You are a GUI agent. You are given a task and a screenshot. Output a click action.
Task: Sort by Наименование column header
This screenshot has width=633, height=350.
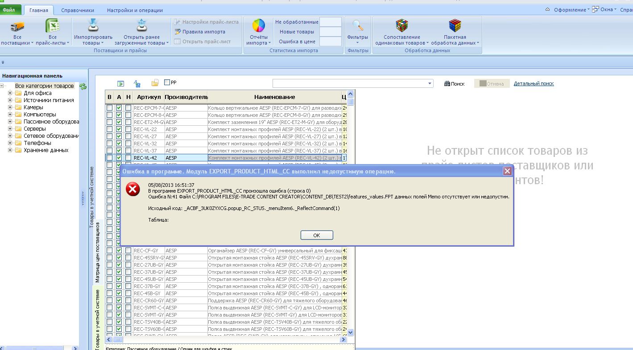click(x=274, y=97)
